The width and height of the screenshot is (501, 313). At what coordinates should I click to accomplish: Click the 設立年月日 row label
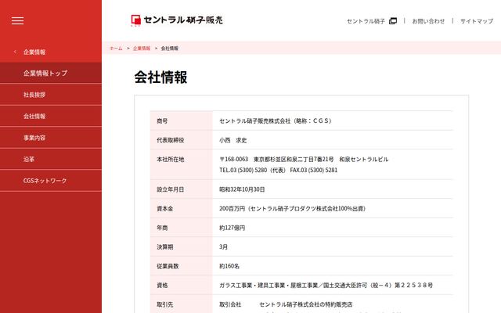click(x=171, y=189)
